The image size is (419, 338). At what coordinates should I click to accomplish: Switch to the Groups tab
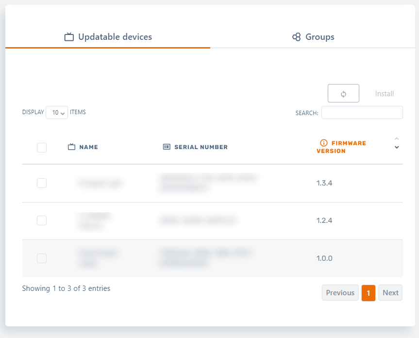point(313,37)
